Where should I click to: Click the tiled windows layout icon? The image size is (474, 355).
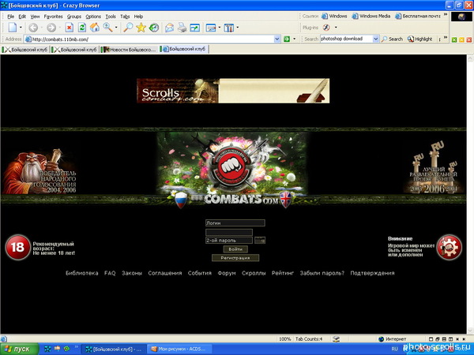pos(229,28)
